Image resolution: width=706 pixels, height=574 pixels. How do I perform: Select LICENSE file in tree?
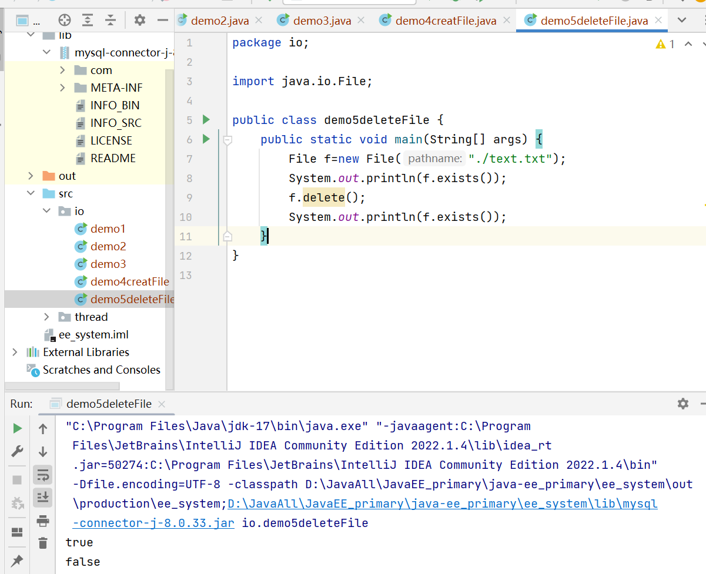click(111, 140)
